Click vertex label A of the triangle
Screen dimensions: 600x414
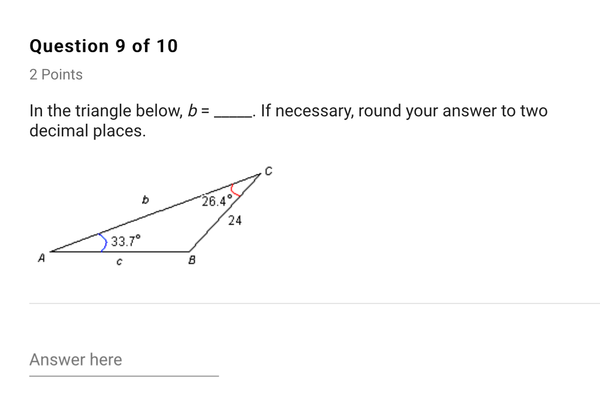click(41, 258)
